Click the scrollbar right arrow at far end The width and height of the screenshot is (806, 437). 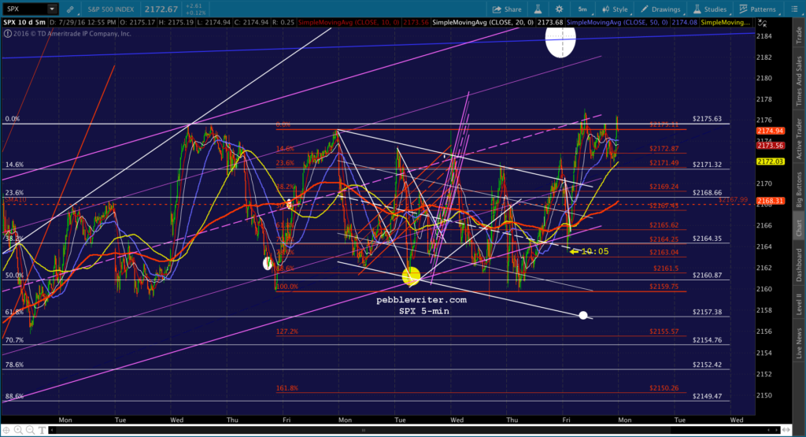coord(776,430)
